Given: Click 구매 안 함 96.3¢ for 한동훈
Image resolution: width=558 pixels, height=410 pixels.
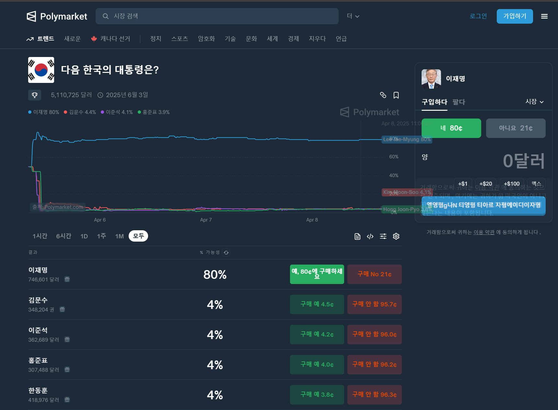Looking at the screenshot, I should coord(375,395).
